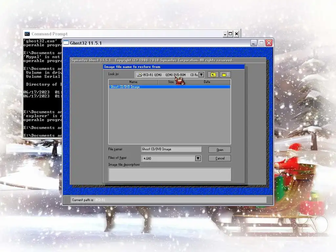Click the Open button

[220, 150]
